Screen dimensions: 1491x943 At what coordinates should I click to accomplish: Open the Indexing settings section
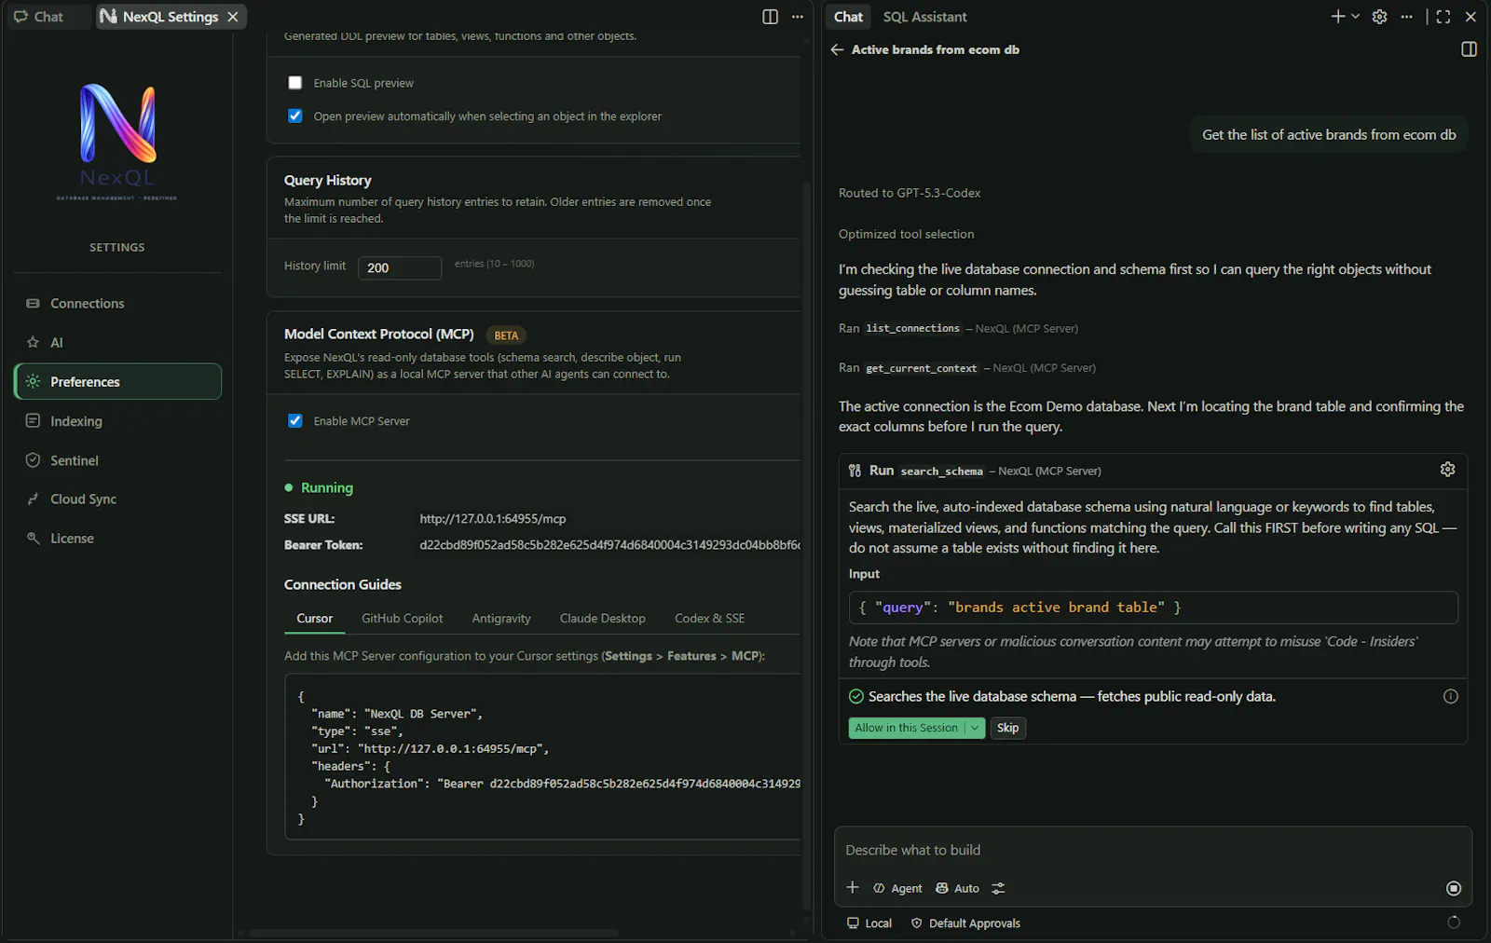(117, 421)
